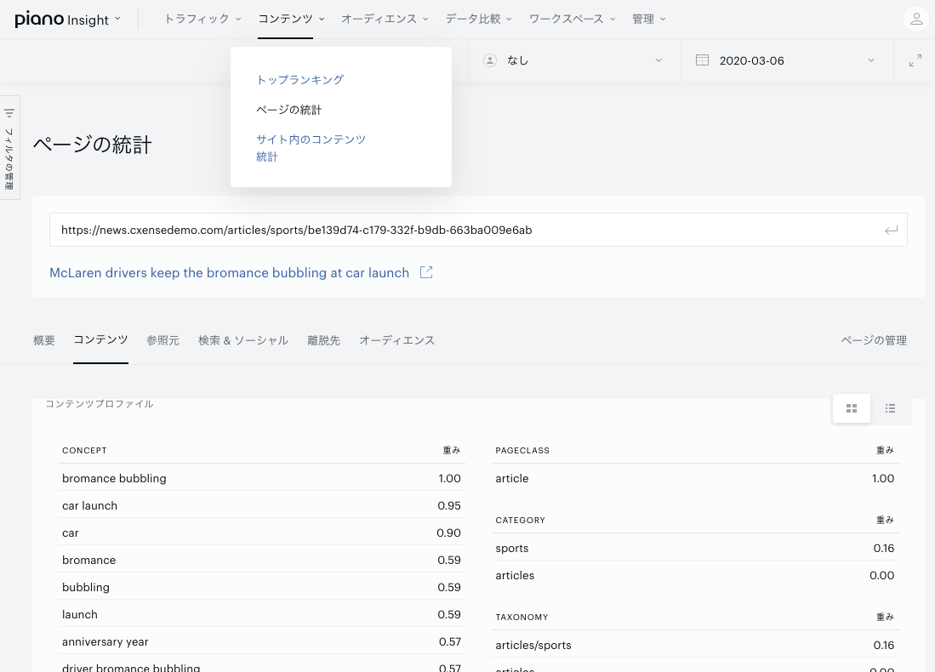Select サイト内のコンテンツ統計 menu entry
The width and height of the screenshot is (935, 672).
coord(311,148)
